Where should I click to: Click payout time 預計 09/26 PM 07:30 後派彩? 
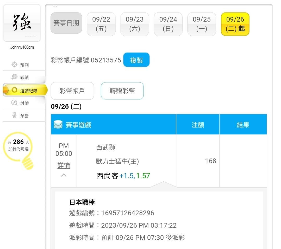pyautogui.click(x=143, y=238)
